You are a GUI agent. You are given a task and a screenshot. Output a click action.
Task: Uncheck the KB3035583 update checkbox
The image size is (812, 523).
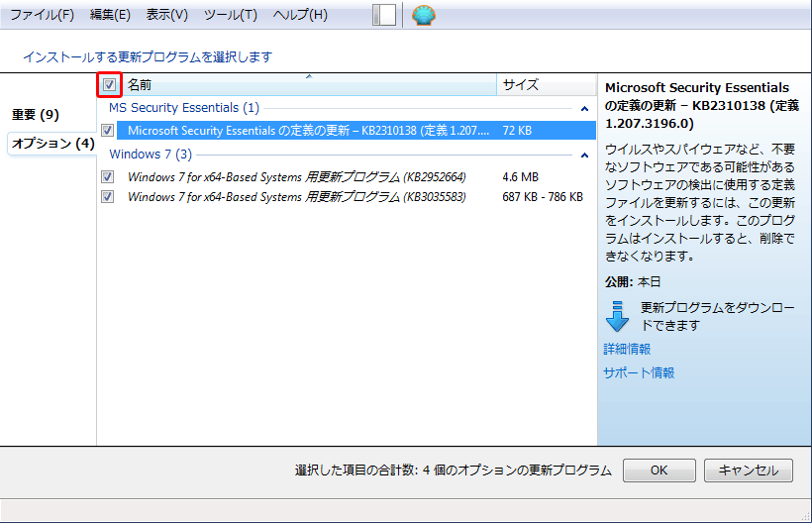click(x=108, y=197)
